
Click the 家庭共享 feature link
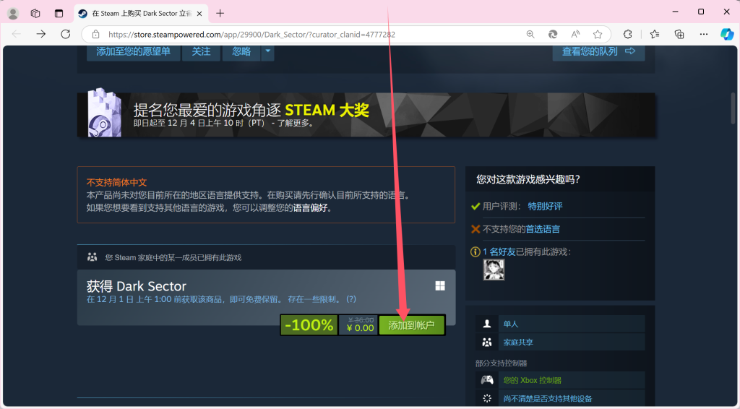[x=518, y=343]
